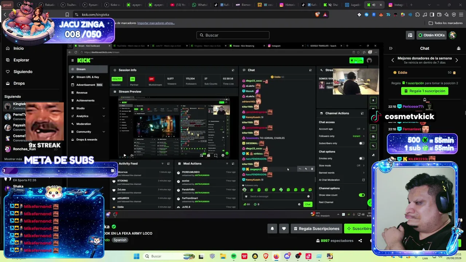Focus the Kick Buscar search field
Viewport: 466px width, 262px height.
click(x=233, y=35)
